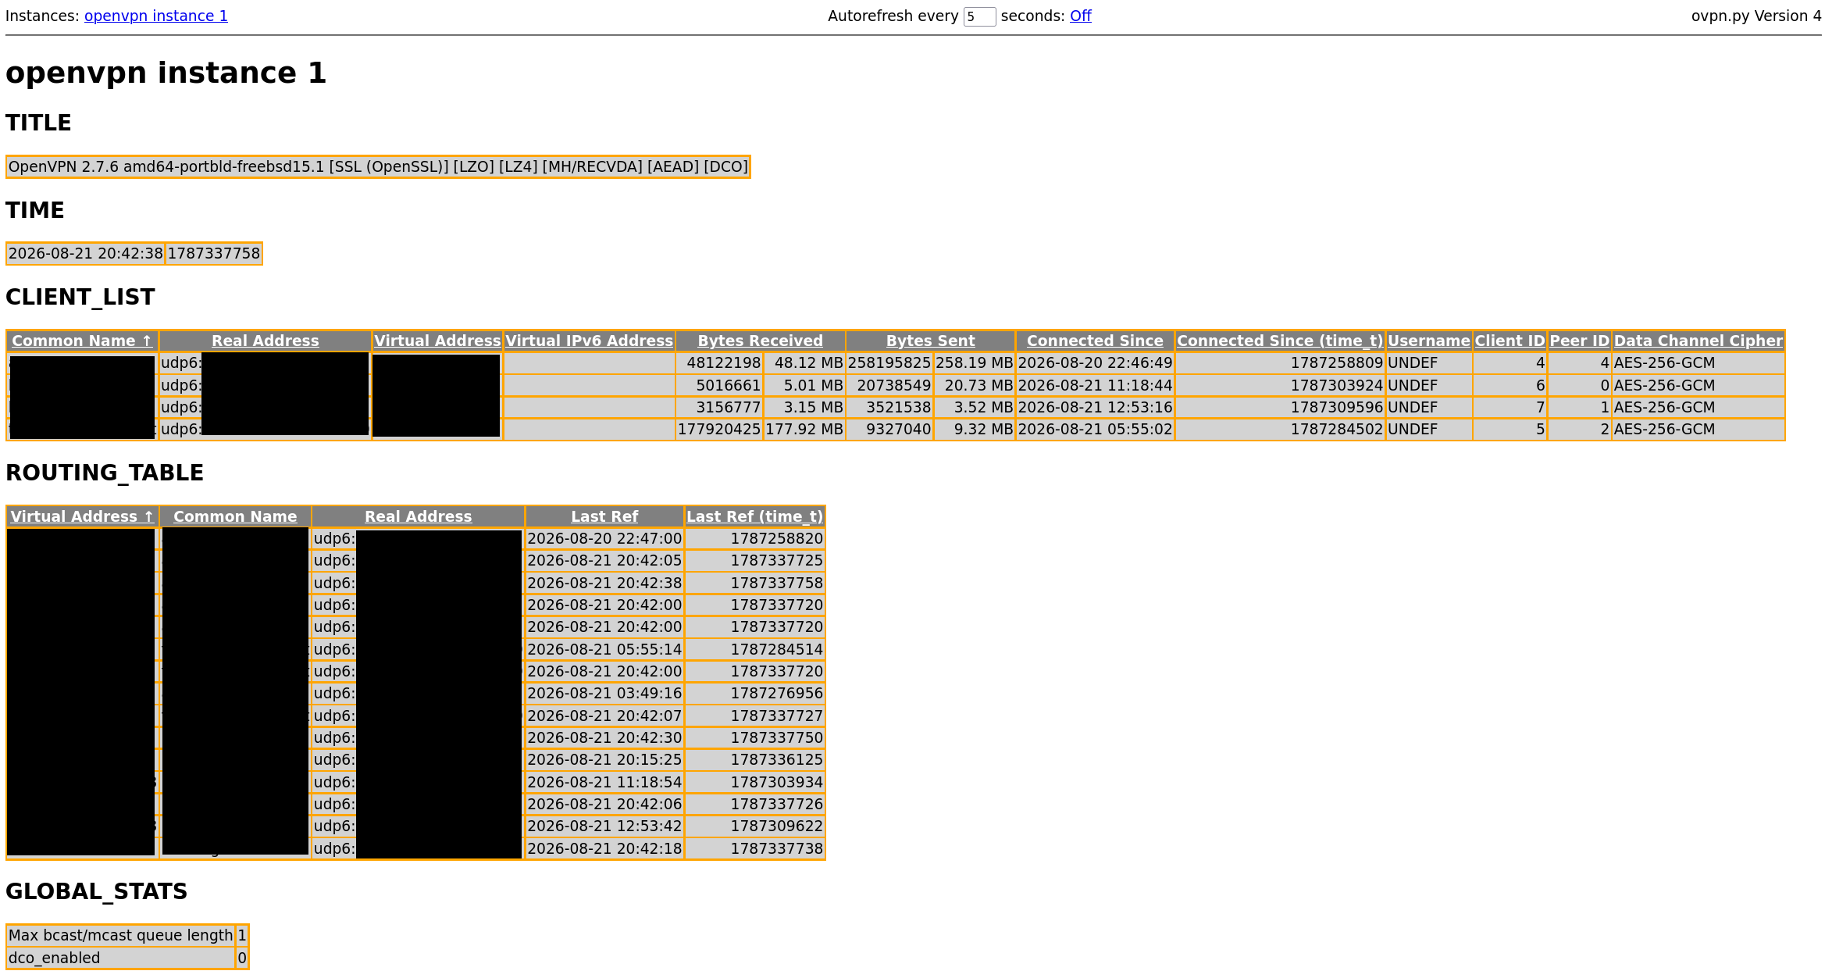Sort by Username column
1825x978 pixels.
pyautogui.click(x=1429, y=341)
